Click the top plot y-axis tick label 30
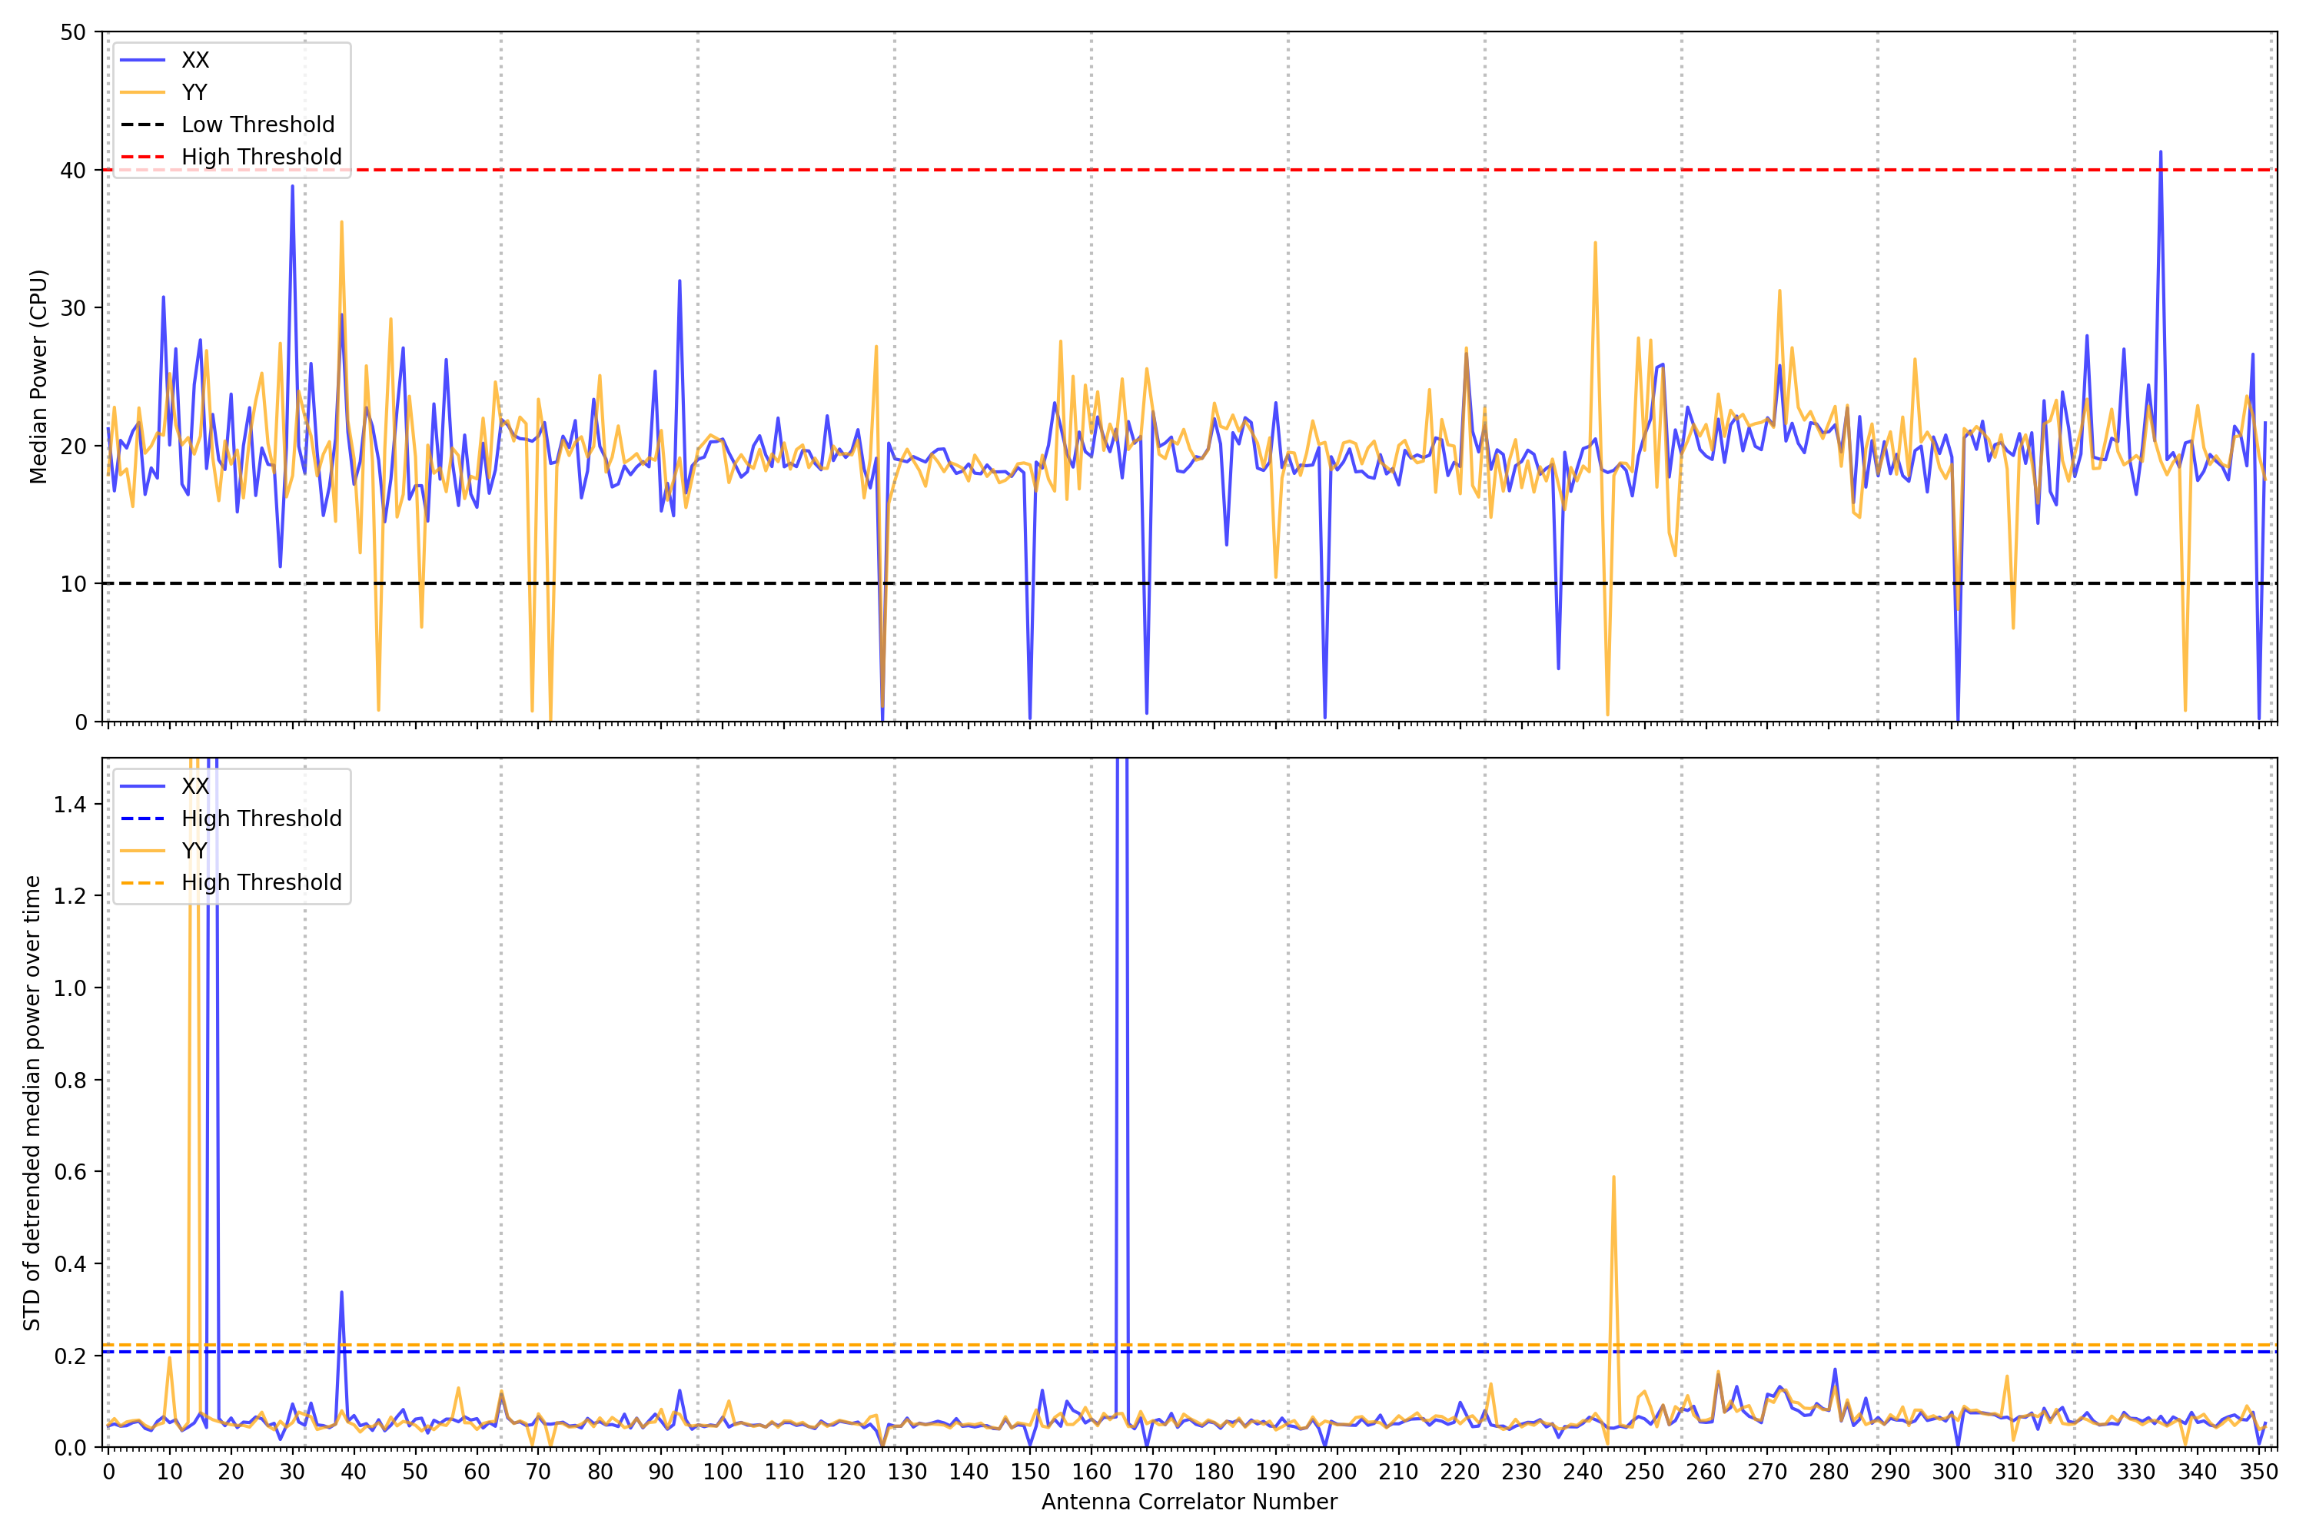 [72, 308]
